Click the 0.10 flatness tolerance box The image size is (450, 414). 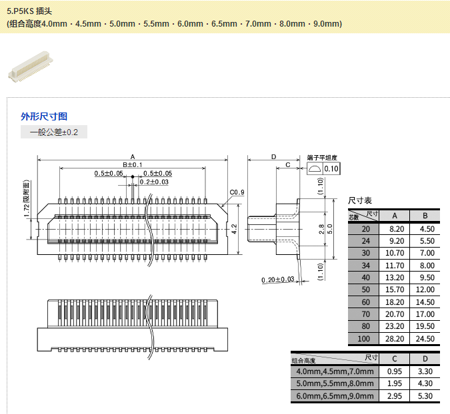331,169
